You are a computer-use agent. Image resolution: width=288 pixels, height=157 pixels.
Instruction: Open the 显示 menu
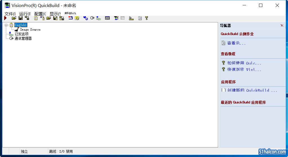(55, 14)
